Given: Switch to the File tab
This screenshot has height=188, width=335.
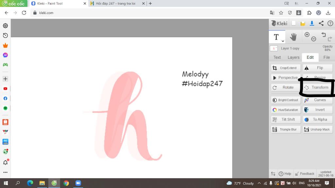Looking at the screenshot, I should 326,57.
